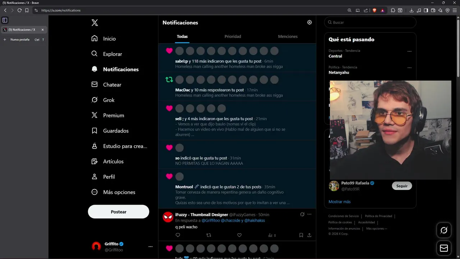Switch to the Menciones tab
This screenshot has width=460, height=259.
click(288, 36)
